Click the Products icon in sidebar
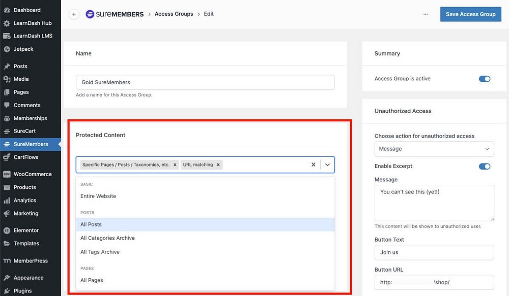The height and width of the screenshot is (296, 509). [7, 187]
